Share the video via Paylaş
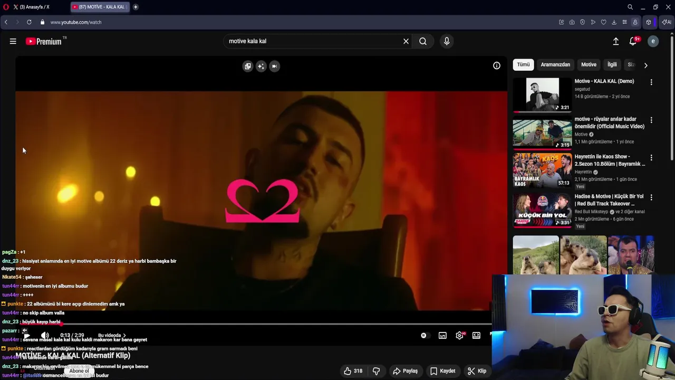 pyautogui.click(x=405, y=371)
